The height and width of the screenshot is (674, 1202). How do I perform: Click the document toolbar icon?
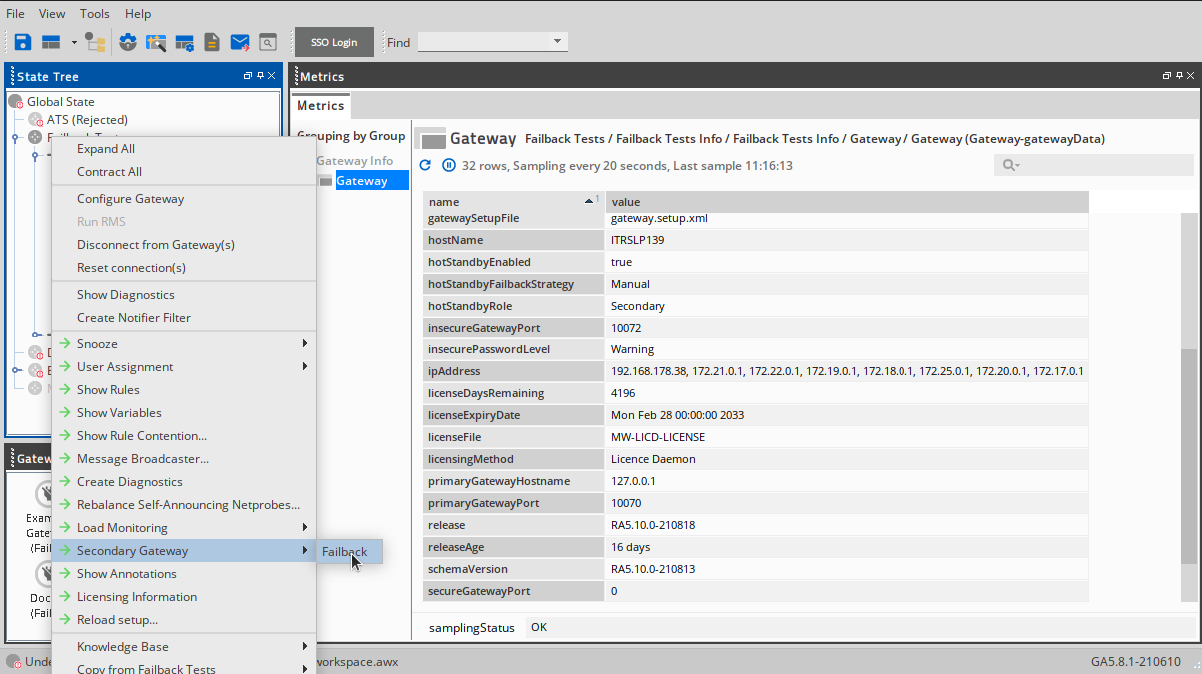click(212, 42)
